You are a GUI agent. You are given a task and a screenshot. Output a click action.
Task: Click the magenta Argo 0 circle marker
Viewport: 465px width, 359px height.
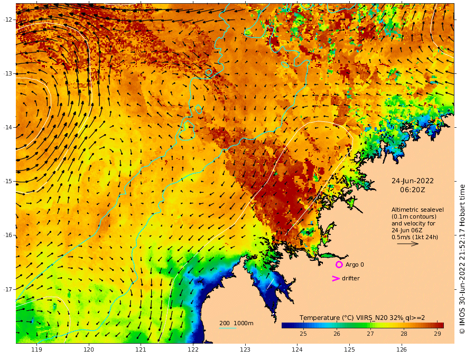coord(339,264)
